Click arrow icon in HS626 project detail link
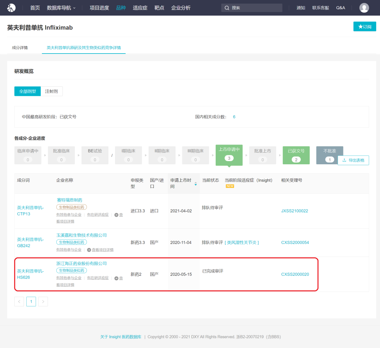Image resolution: width=380 pixels, height=348 pixels. (116, 278)
